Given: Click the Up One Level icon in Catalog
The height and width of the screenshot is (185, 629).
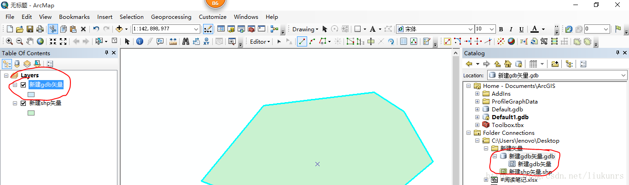Looking at the screenshot, I should (x=497, y=64).
